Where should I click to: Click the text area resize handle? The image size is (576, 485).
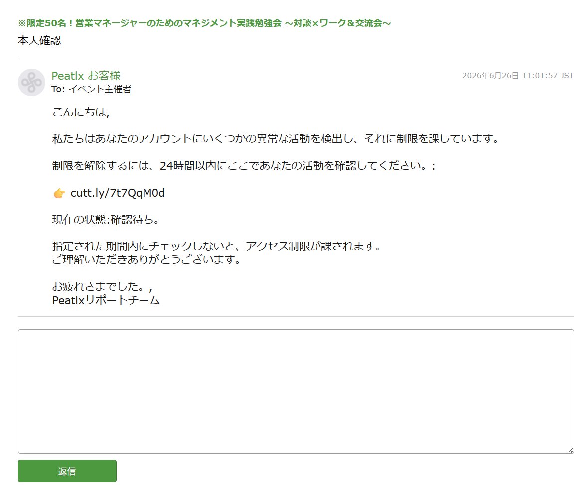pos(570,450)
